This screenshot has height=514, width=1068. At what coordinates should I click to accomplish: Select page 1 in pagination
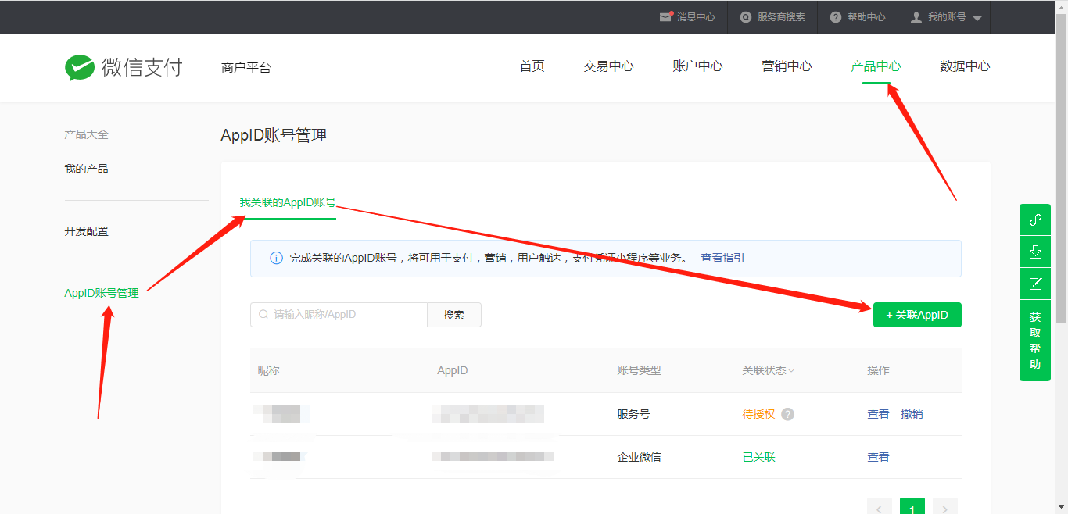[912, 508]
